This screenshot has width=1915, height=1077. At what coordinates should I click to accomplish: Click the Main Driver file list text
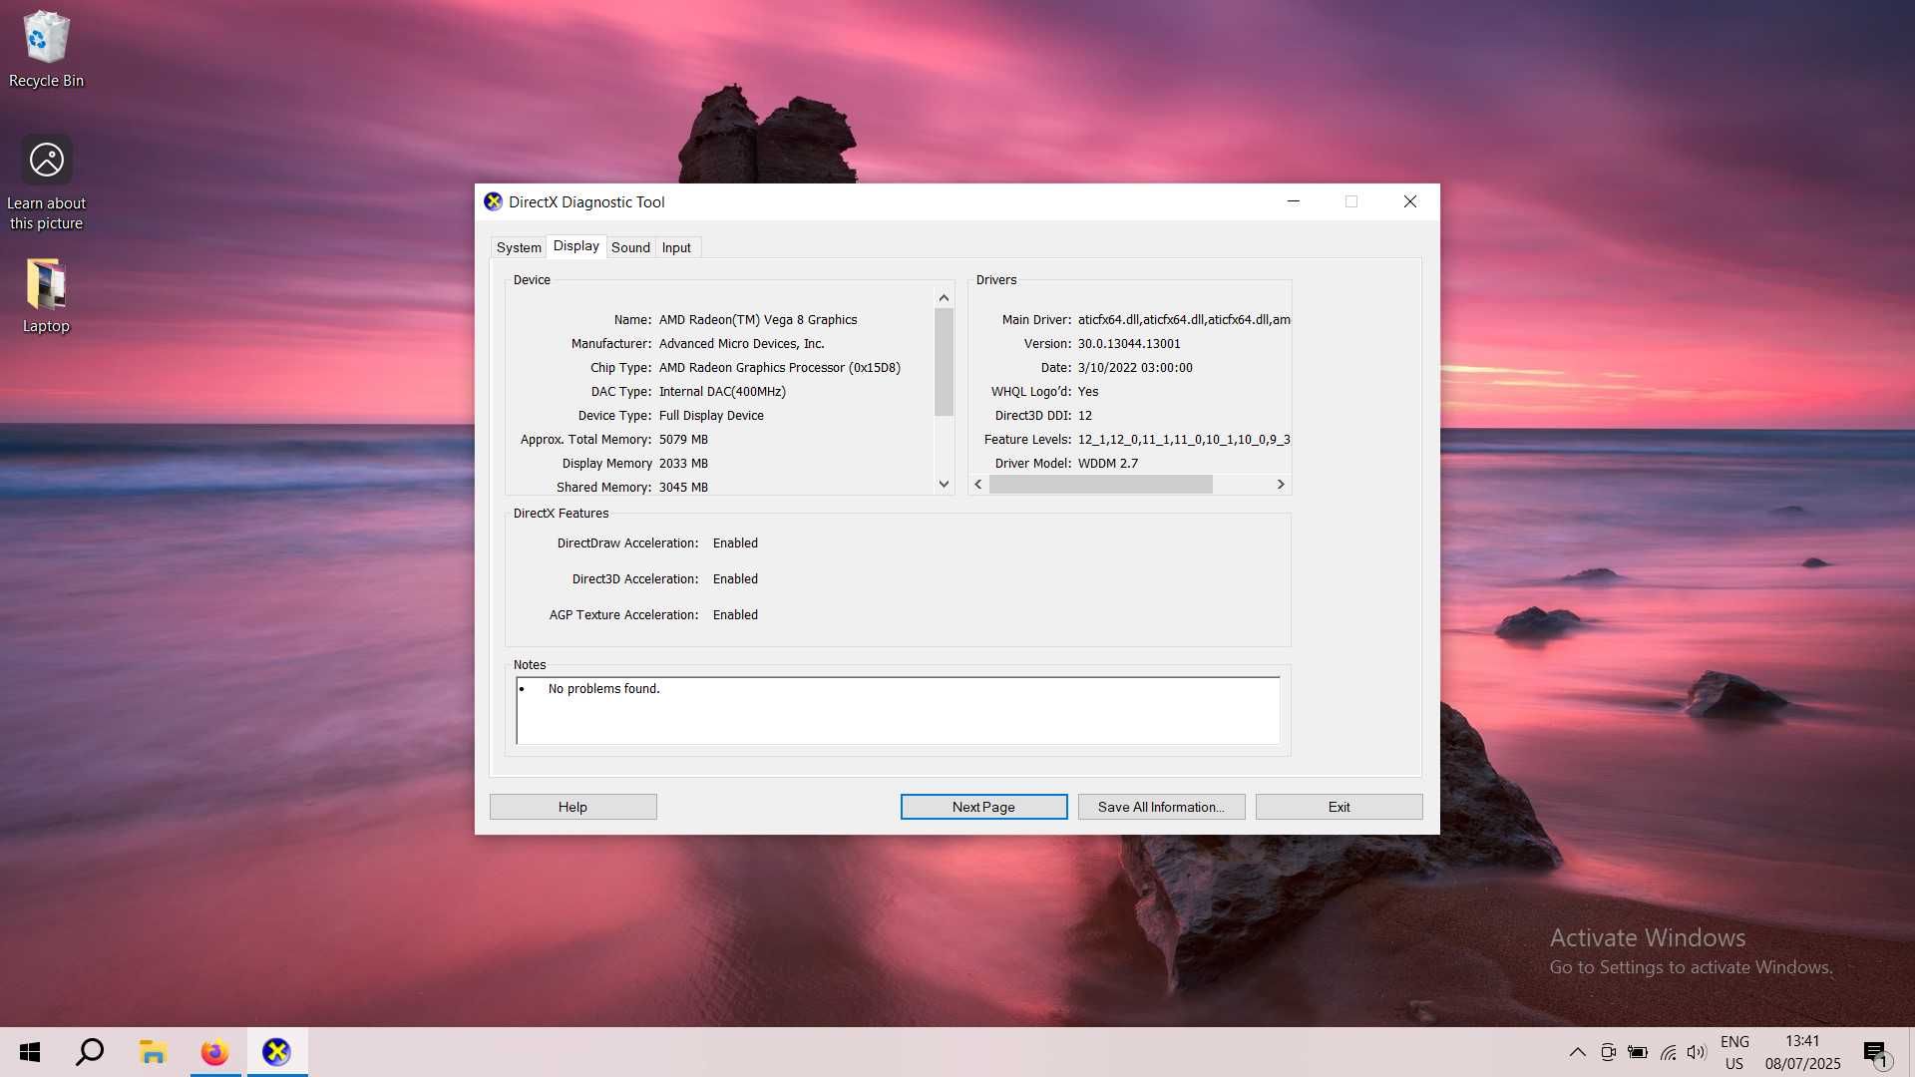[x=1184, y=320]
